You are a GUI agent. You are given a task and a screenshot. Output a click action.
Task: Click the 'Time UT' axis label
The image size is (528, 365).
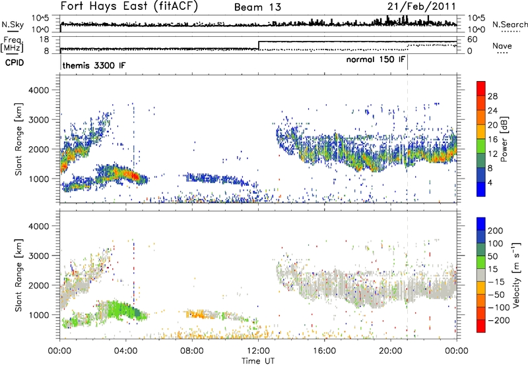[258, 361]
